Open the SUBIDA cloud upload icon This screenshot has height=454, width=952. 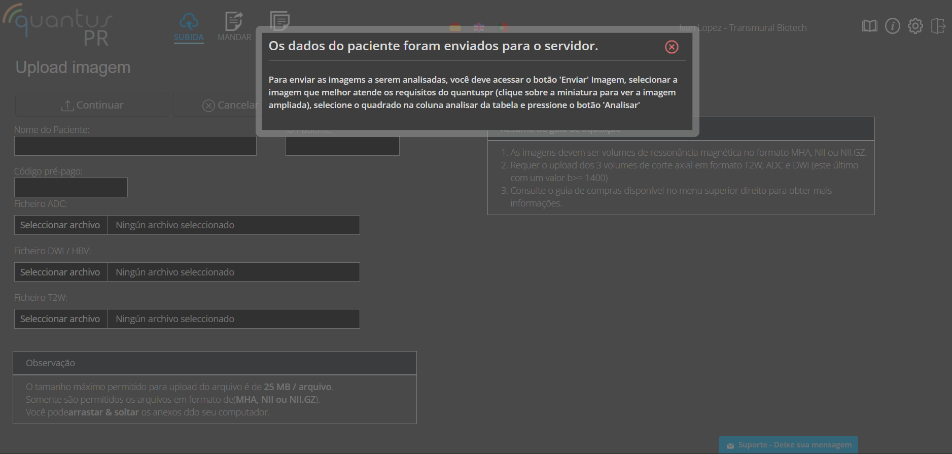(189, 22)
